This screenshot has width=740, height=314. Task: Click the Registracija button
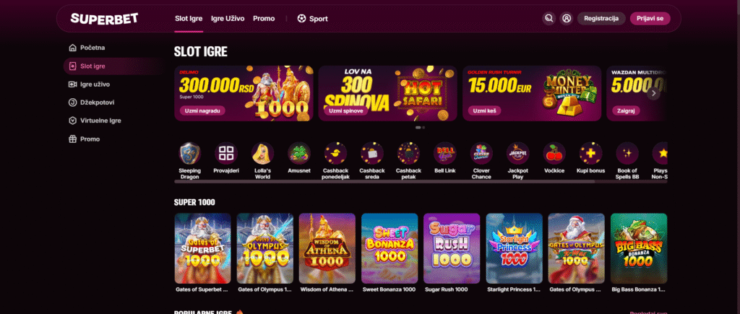coord(601,18)
